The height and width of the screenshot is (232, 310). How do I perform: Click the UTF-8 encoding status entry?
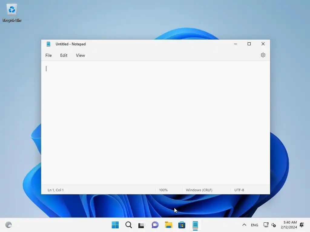[239, 190]
